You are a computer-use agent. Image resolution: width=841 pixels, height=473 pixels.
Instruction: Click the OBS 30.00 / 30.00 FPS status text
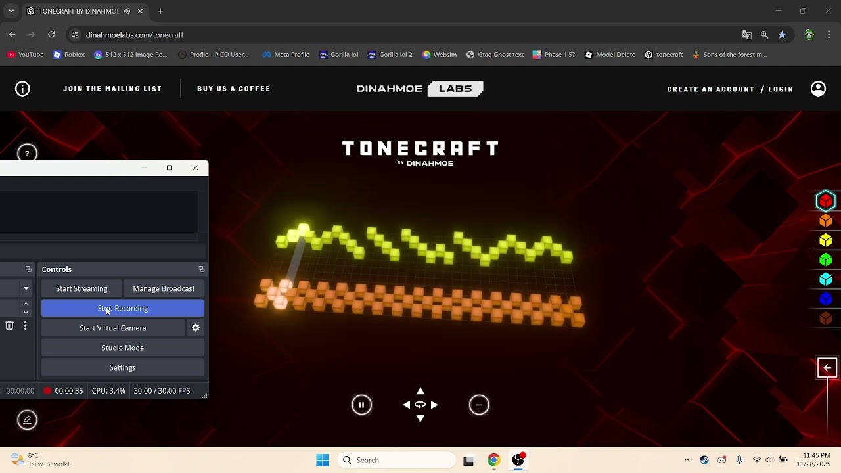pyautogui.click(x=162, y=391)
